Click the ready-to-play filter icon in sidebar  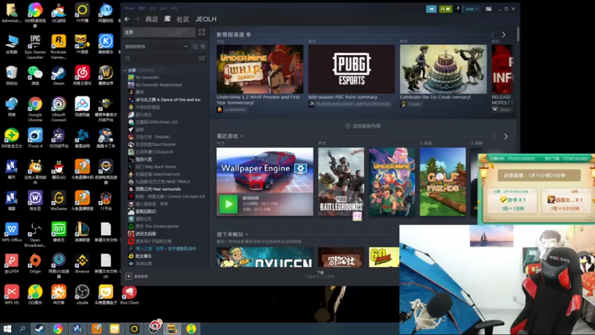click(x=203, y=46)
